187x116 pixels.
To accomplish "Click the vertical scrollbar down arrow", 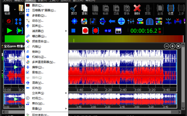I will [183, 108].
